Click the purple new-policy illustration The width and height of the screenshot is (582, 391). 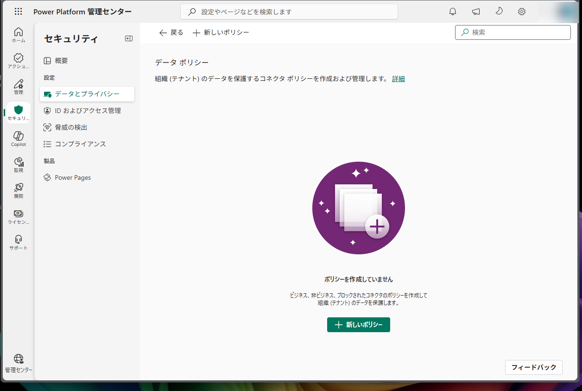pos(359,208)
